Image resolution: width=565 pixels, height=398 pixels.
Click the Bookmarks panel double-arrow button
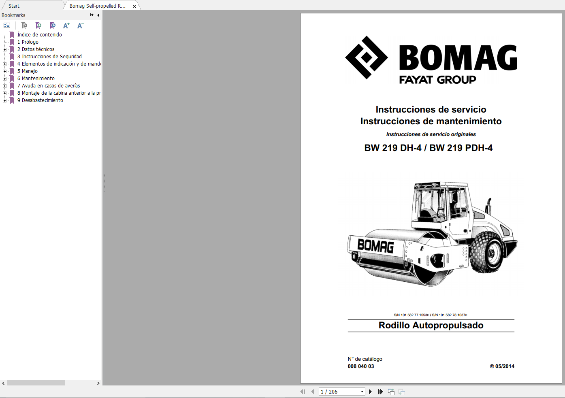[92, 15]
